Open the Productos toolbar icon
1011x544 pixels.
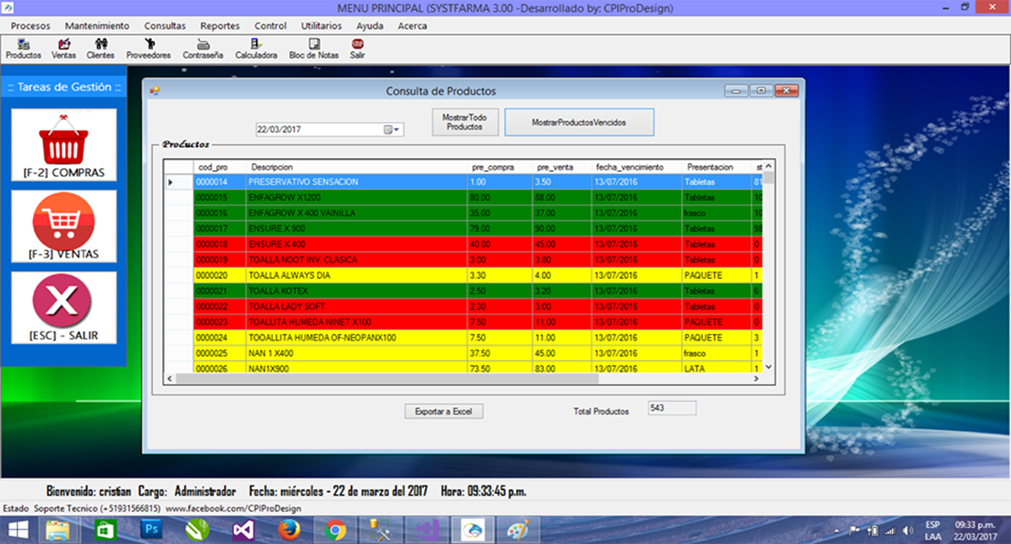[23, 49]
